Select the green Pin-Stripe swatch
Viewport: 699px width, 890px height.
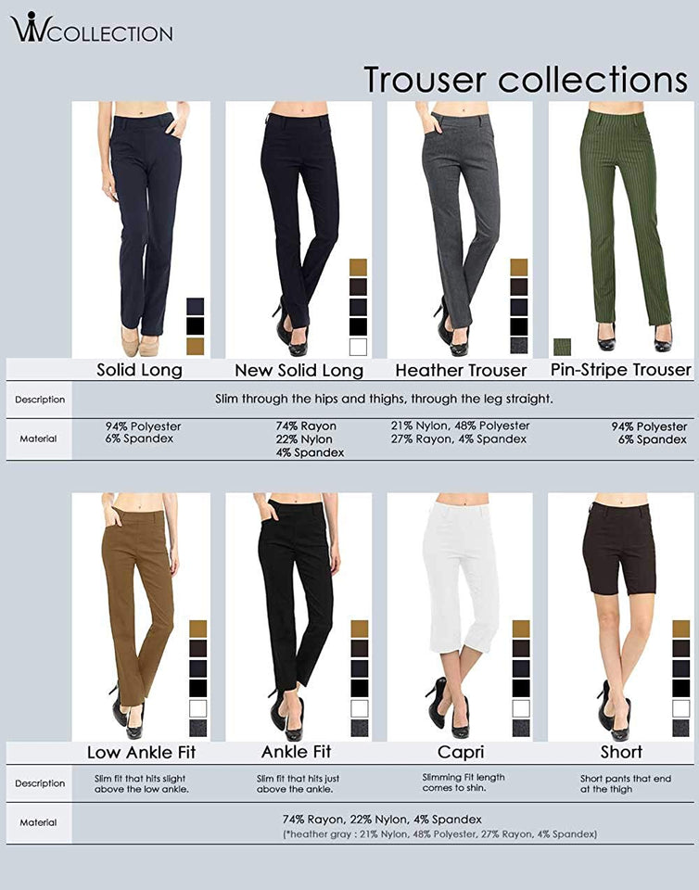click(563, 347)
